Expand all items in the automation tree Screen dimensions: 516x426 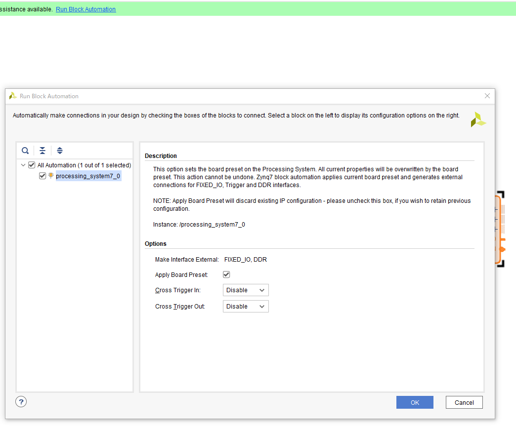point(60,151)
